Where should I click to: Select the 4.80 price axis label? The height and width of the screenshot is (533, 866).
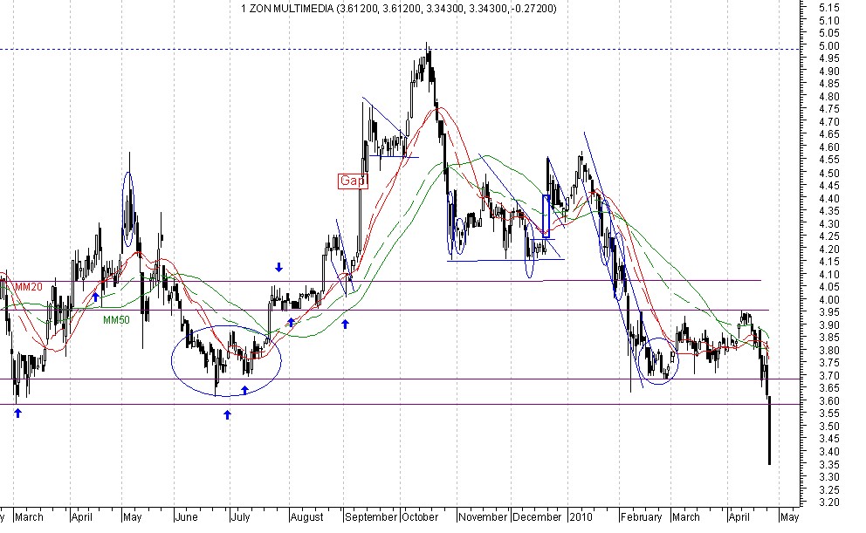click(x=830, y=97)
